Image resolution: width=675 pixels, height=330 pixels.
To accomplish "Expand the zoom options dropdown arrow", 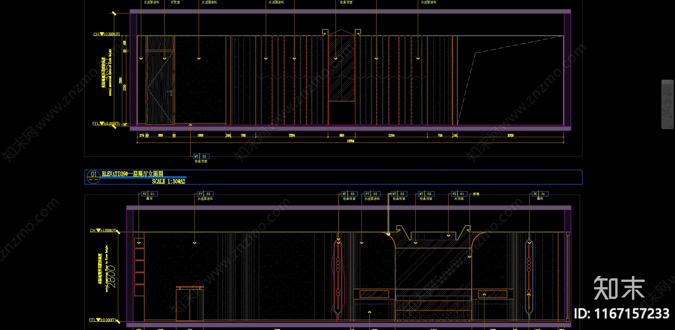I will pos(667,121).
